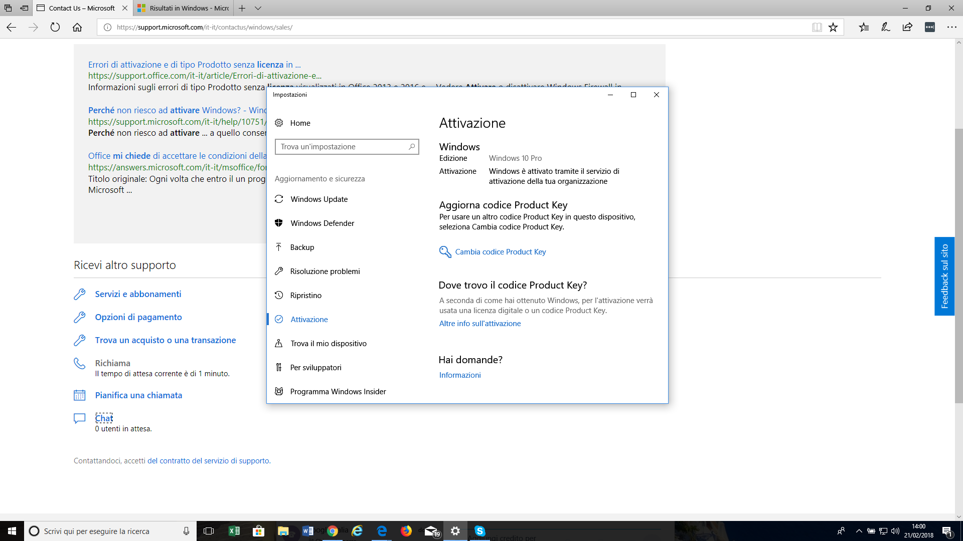The image size is (963, 541).
Task: Select Windows Defender settings
Action: tap(322, 222)
